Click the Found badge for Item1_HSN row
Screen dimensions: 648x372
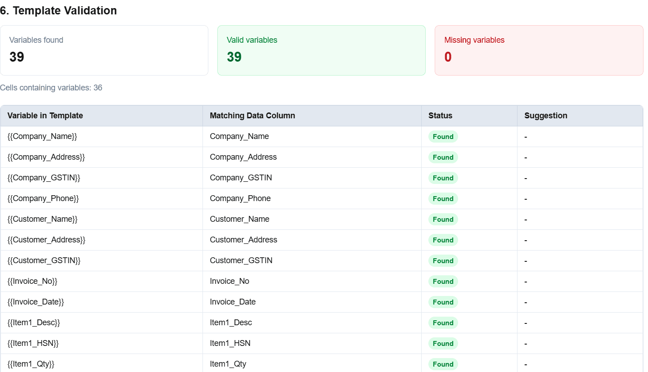coord(443,344)
